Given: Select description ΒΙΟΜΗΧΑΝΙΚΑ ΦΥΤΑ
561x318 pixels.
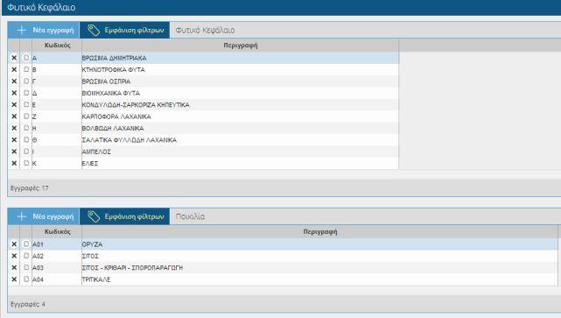Looking at the screenshot, I should 111,93.
